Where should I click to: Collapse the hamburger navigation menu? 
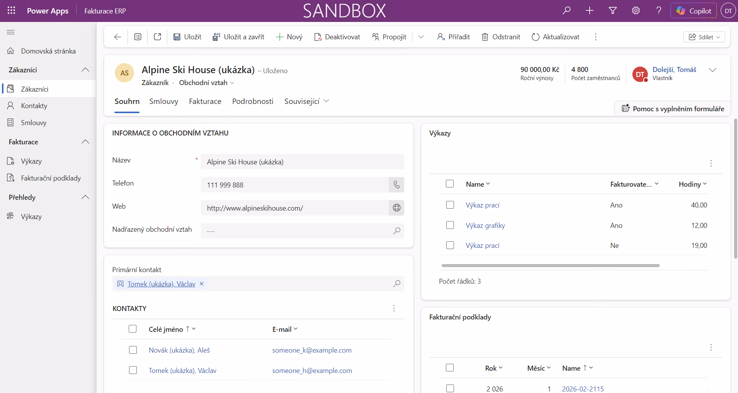11,32
